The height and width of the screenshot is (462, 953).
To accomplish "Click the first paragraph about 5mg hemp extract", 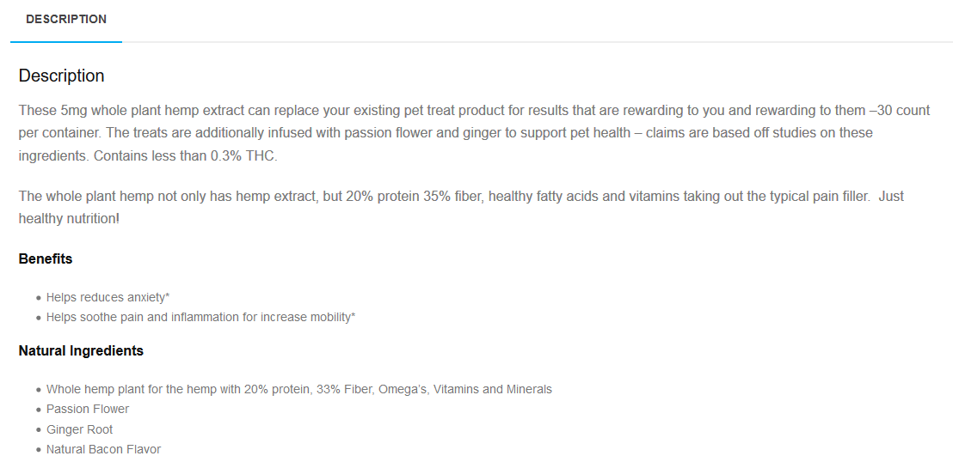I will pos(474,133).
